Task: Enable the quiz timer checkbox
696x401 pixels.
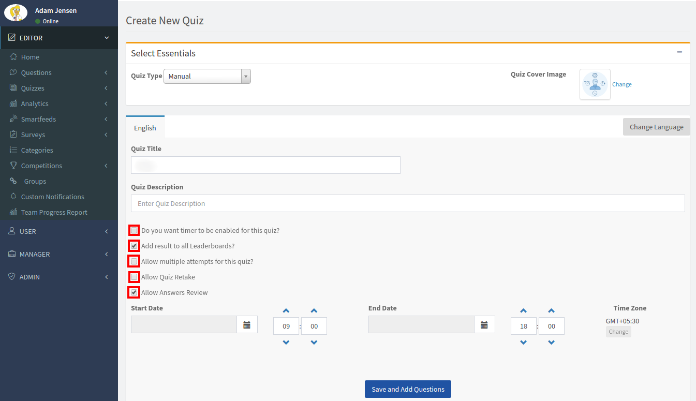Action: point(134,230)
